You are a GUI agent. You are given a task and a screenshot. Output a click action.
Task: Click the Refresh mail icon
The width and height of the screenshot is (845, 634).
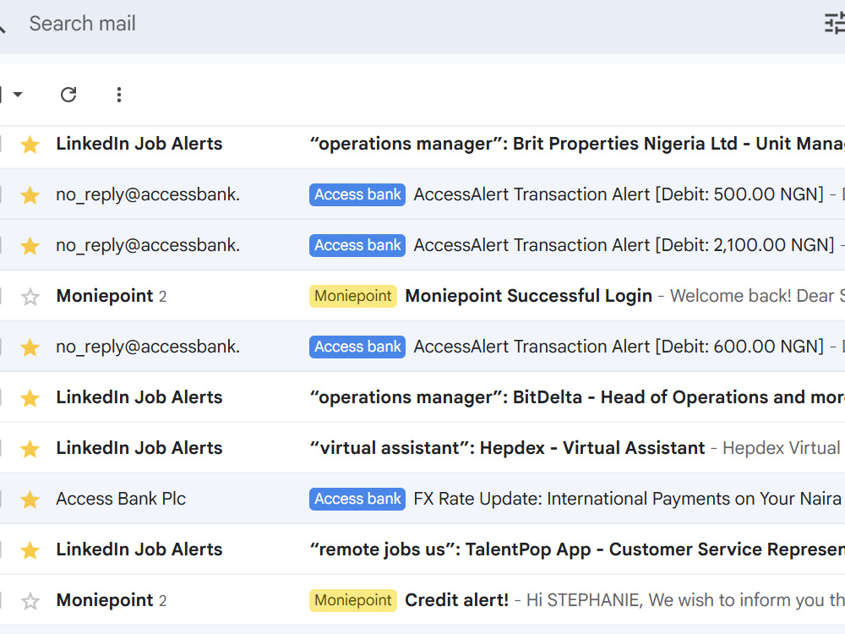(x=68, y=95)
